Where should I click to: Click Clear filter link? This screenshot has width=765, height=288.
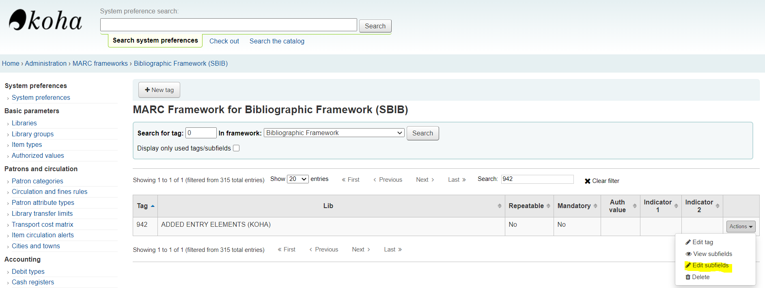602,181
